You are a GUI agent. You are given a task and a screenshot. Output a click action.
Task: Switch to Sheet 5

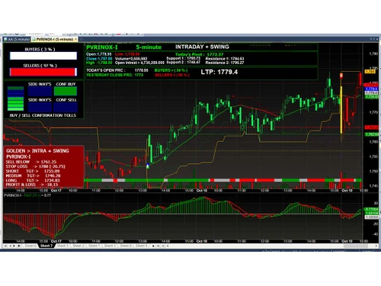click(62, 246)
